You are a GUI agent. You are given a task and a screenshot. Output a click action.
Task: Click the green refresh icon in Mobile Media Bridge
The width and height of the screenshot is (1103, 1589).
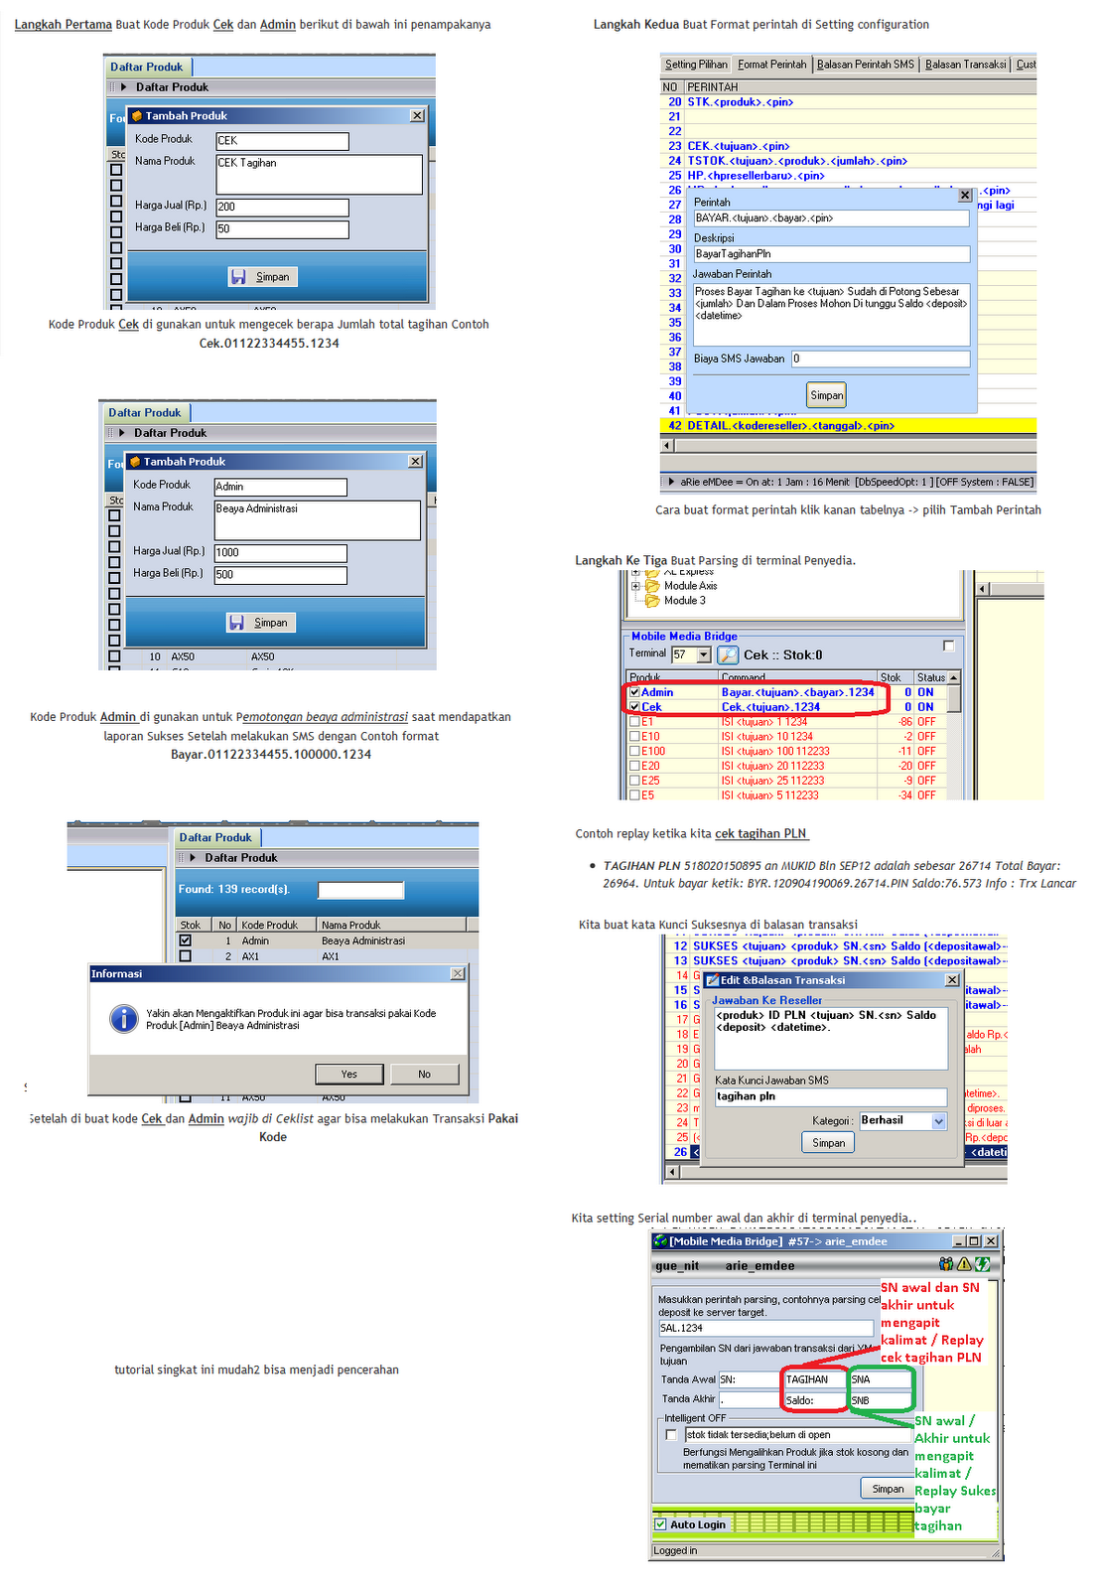pyautogui.click(x=982, y=1264)
